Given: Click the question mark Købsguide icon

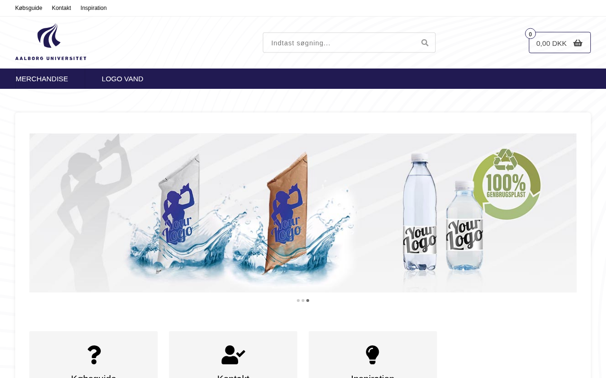Looking at the screenshot, I should pos(94,355).
